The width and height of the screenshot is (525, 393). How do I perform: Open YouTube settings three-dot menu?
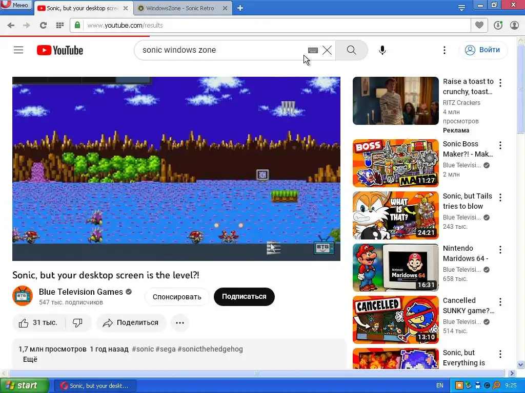(x=445, y=50)
